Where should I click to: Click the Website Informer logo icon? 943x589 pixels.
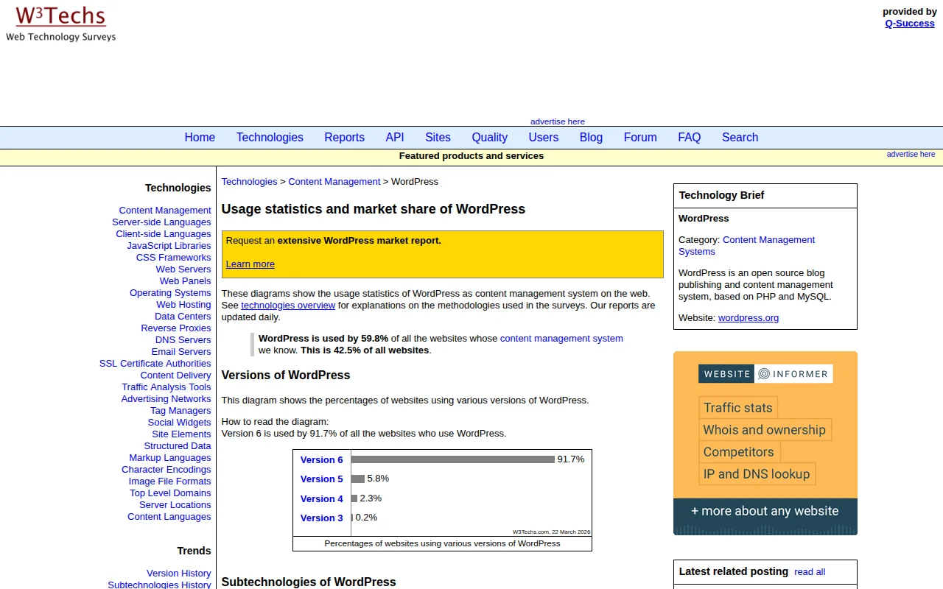[765, 373]
